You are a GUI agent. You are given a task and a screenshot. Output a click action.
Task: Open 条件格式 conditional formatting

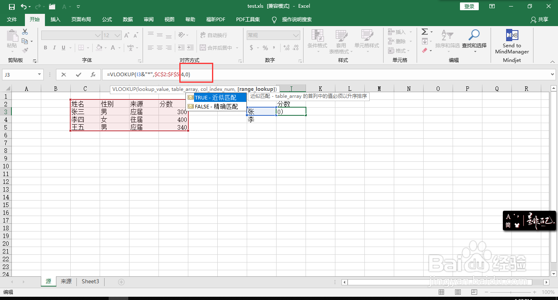317,41
